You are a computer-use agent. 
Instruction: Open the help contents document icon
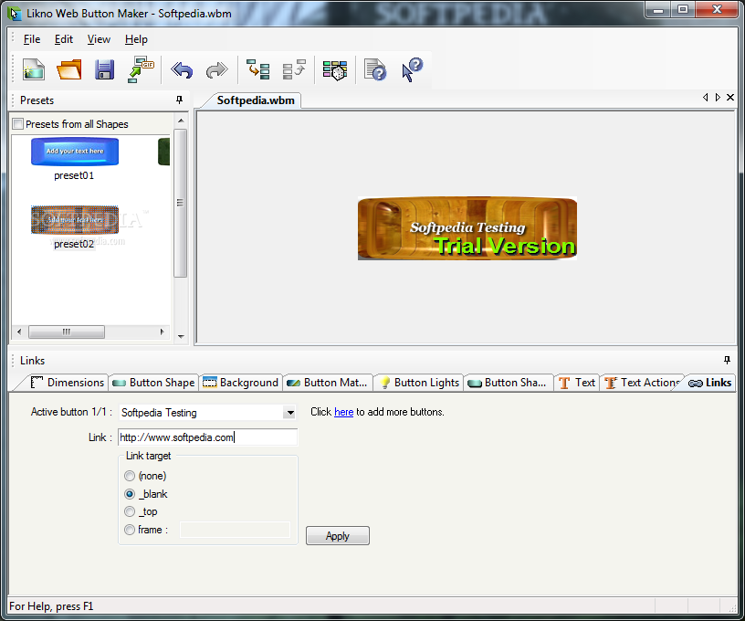[375, 69]
